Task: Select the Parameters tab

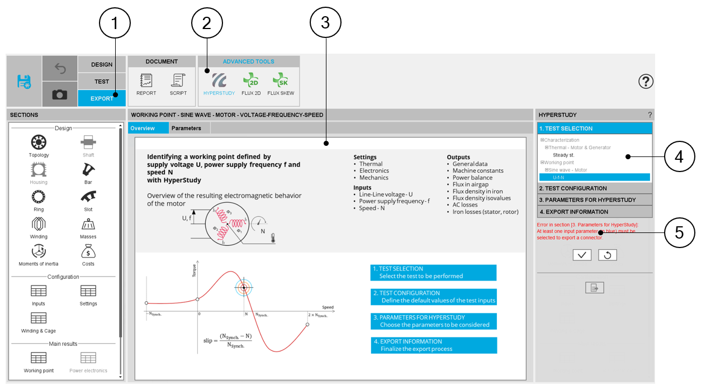Action: [189, 128]
